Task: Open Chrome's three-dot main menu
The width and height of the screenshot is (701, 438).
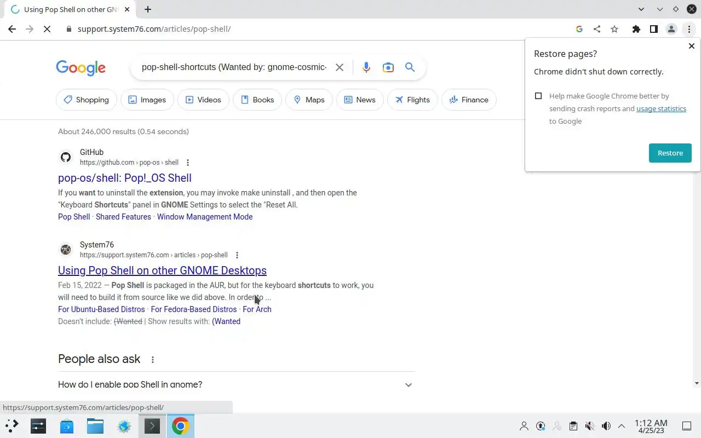Action: 689,29
